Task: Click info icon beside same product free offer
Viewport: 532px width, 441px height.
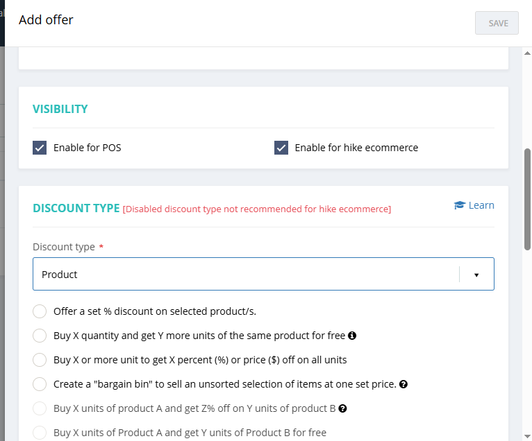Action: point(352,336)
